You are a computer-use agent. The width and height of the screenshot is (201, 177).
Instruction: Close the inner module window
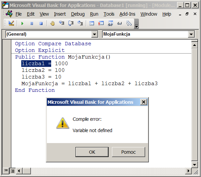(195, 14)
